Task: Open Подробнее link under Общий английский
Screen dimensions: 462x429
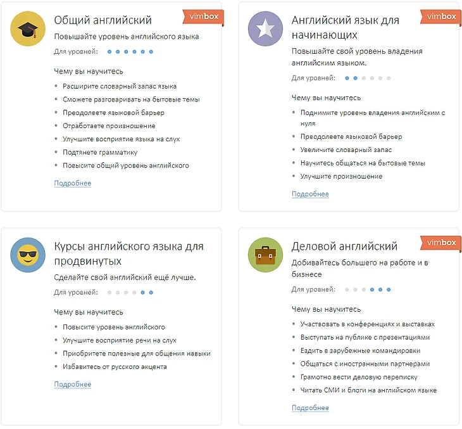Action: pyautogui.click(x=73, y=183)
